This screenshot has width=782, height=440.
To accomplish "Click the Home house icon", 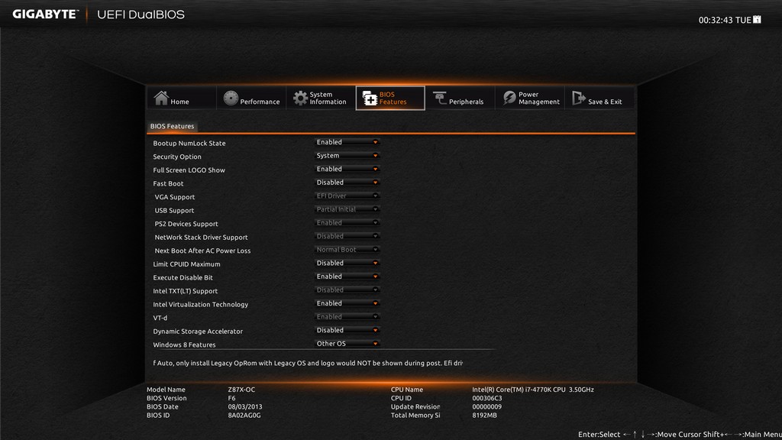I will click(x=161, y=98).
